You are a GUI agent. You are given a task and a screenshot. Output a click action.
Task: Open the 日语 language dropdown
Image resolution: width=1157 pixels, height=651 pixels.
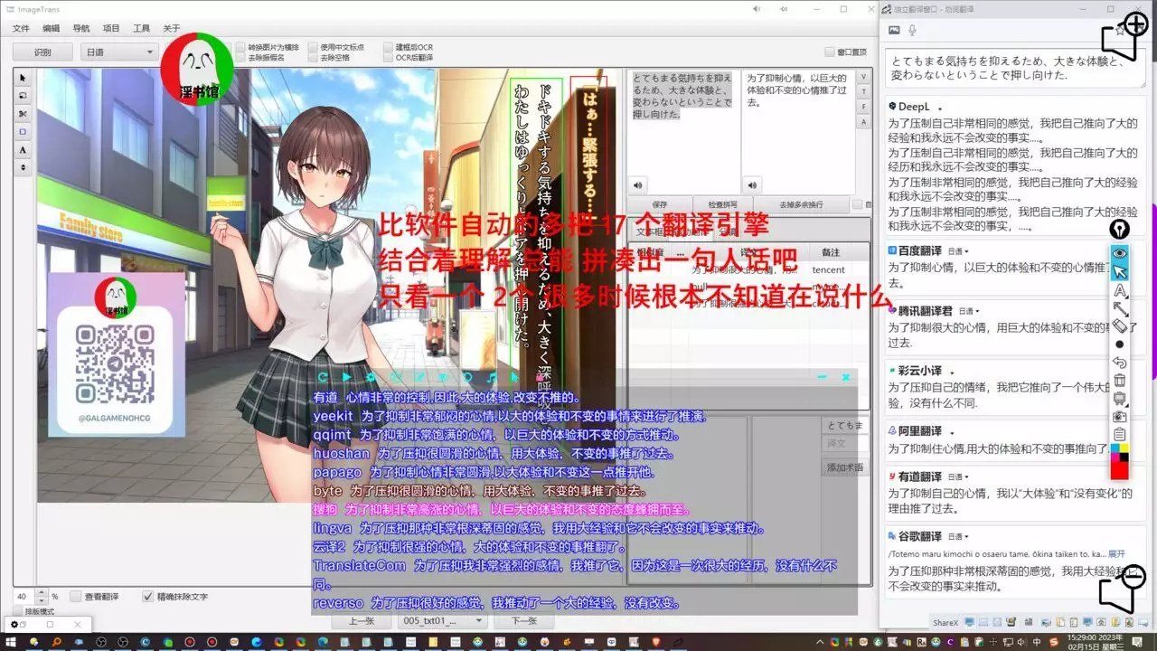coord(120,52)
